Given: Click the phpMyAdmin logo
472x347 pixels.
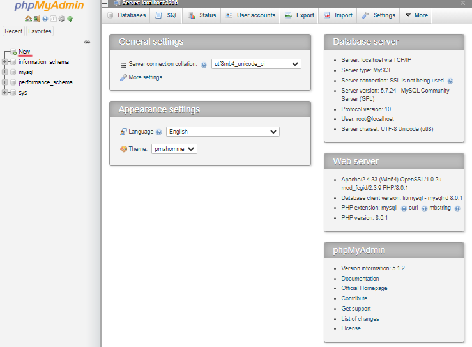Looking at the screenshot, I should click(x=49, y=5).
